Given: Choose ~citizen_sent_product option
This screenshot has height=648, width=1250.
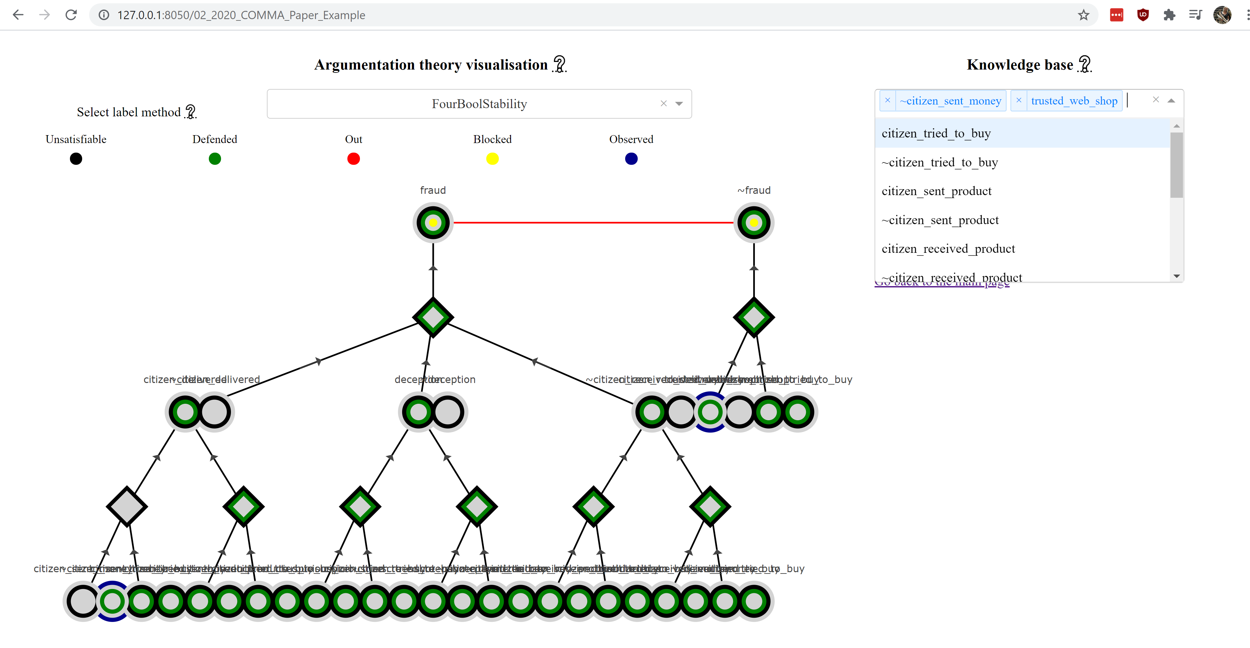Looking at the screenshot, I should pos(1023,220).
